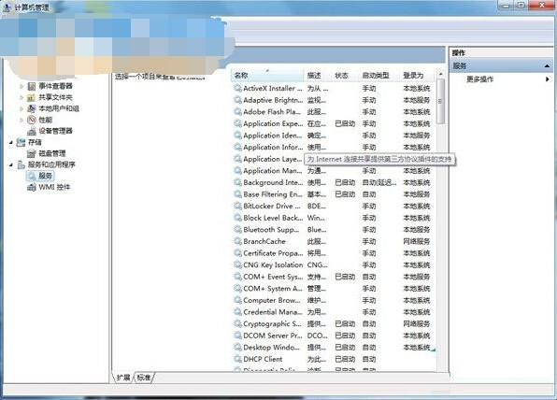Select WMI 控件 in the tree
The width and height of the screenshot is (557, 400).
coord(54,187)
